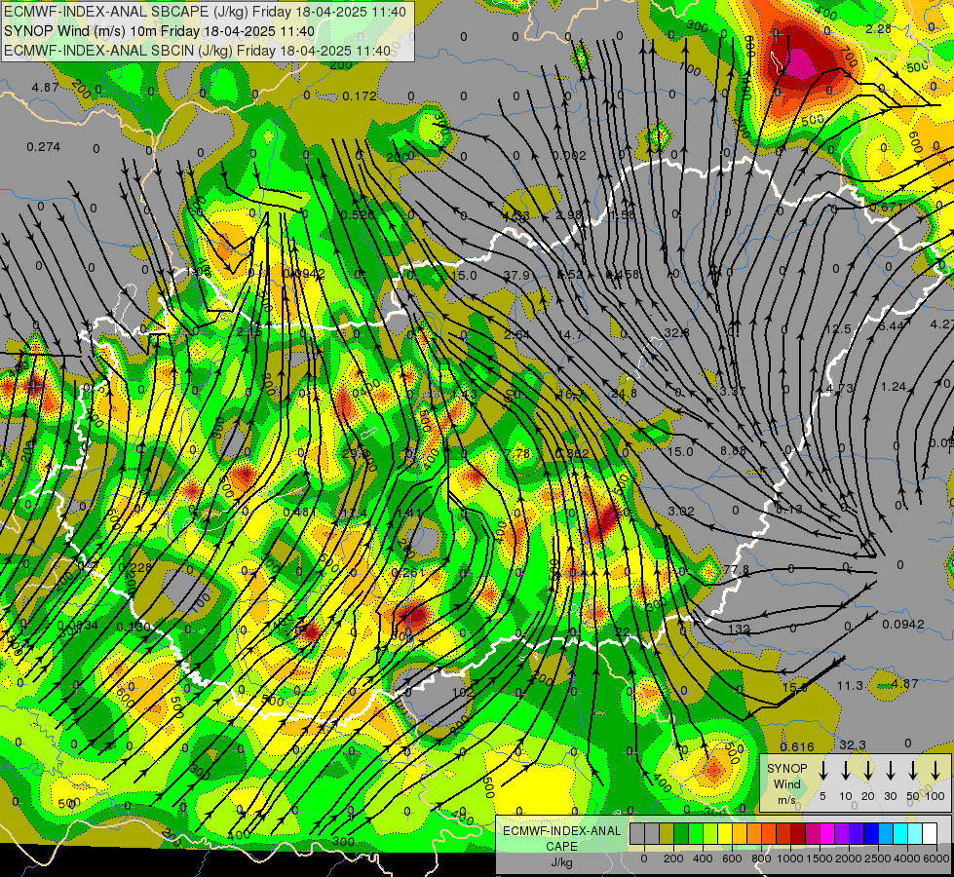954x877 pixels.
Task: Click the map value 0.228
Action: click(135, 567)
